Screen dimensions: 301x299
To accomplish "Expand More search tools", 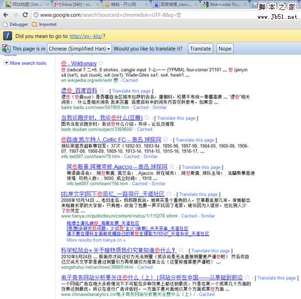I will (25, 63).
